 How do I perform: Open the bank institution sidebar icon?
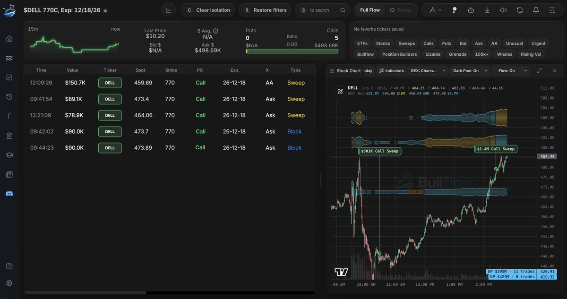click(x=9, y=136)
